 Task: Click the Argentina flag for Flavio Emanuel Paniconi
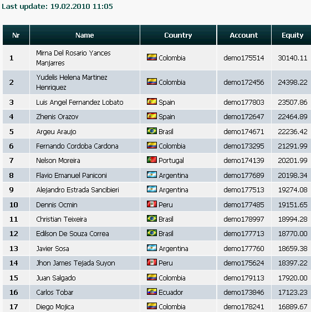[x=152, y=175]
